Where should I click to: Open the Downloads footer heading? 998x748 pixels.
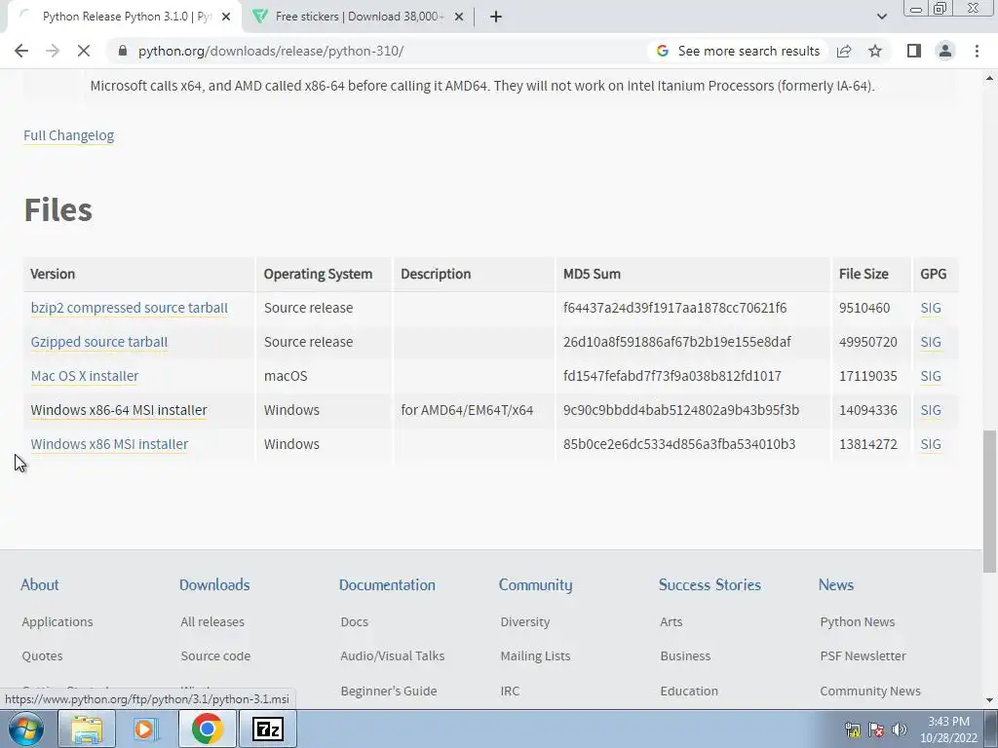pyautogui.click(x=214, y=584)
